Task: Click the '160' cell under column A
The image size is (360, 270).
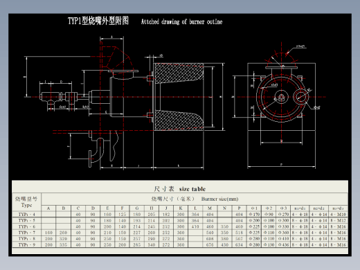Action: [x=48, y=233]
